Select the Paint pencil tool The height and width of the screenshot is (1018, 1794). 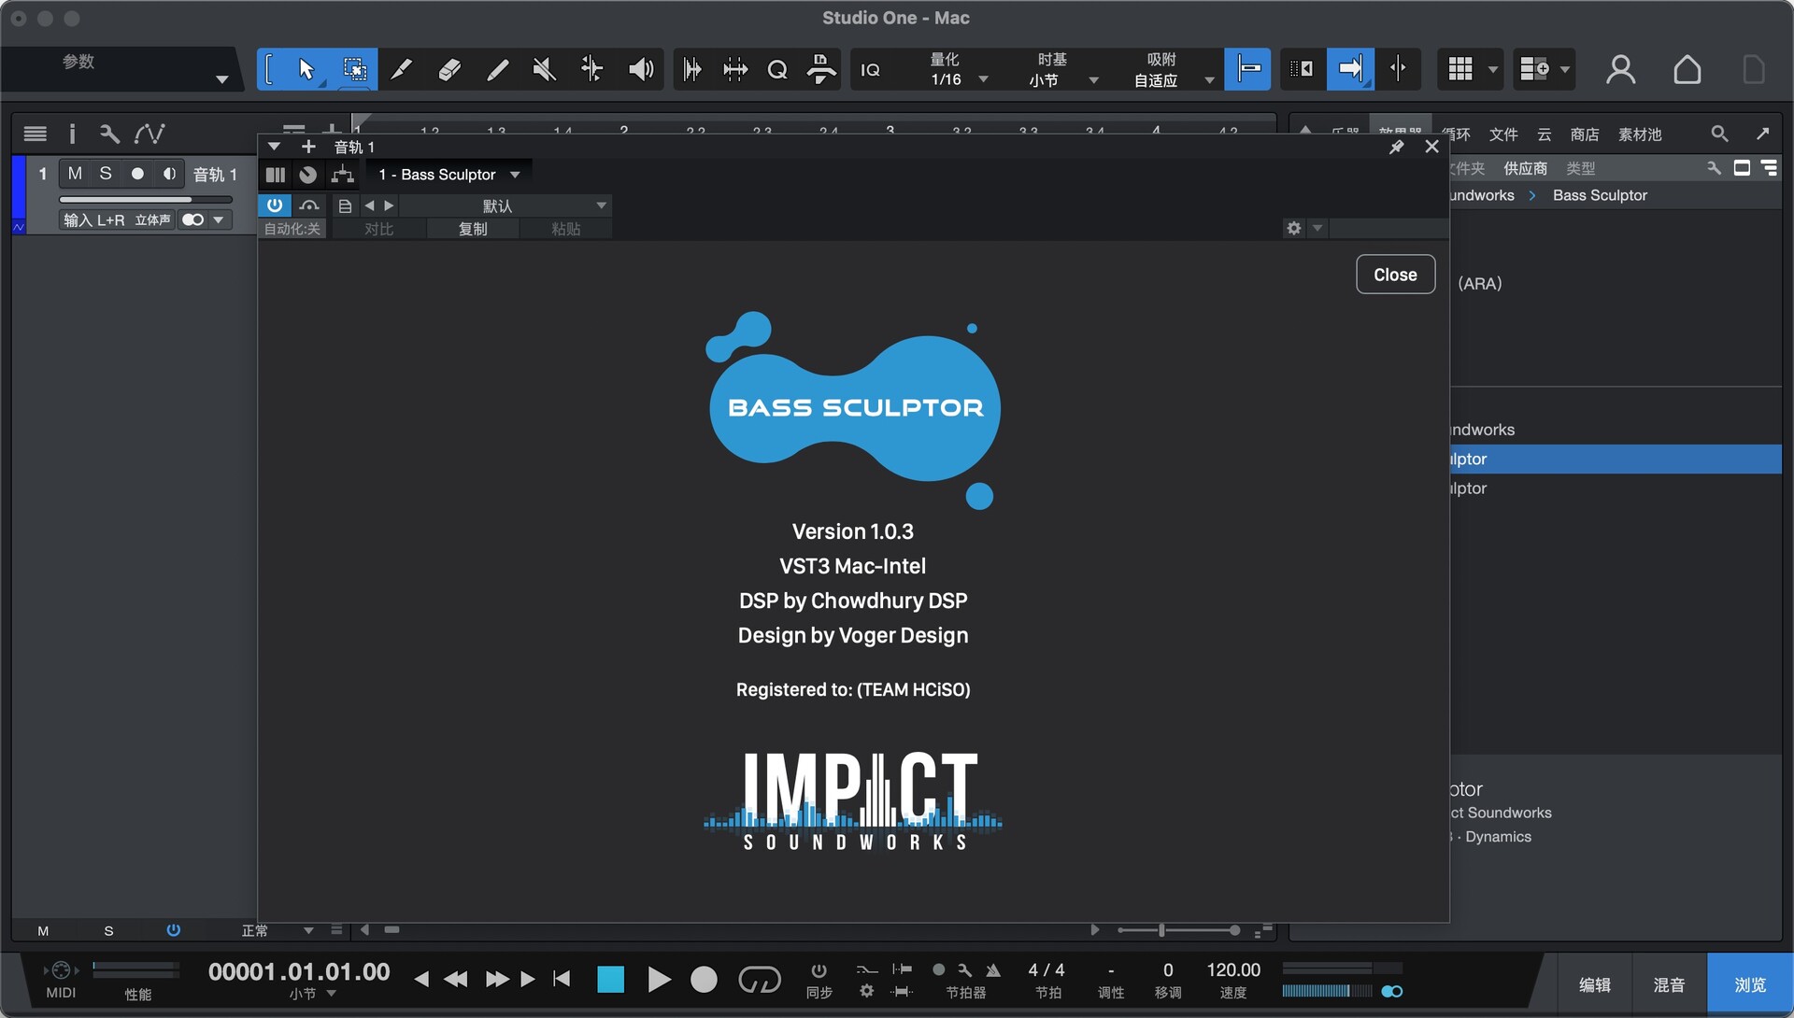point(497,69)
